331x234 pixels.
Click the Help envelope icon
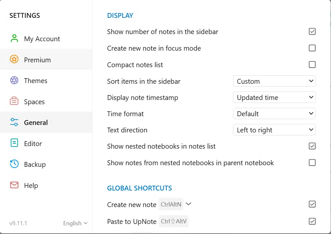(x=14, y=185)
